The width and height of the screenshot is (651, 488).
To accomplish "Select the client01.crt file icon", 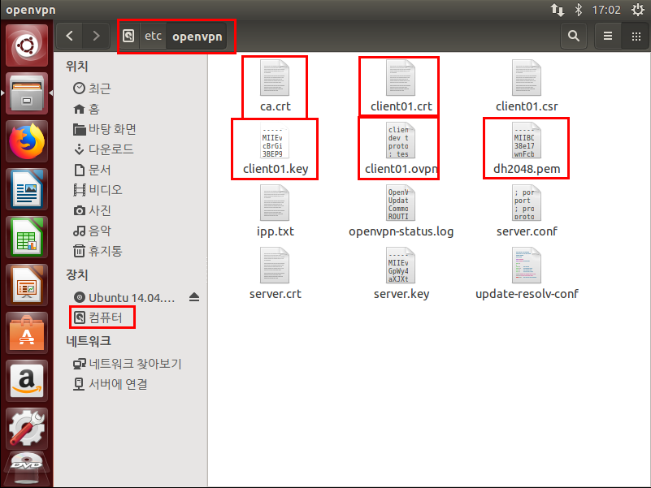I will click(400, 78).
